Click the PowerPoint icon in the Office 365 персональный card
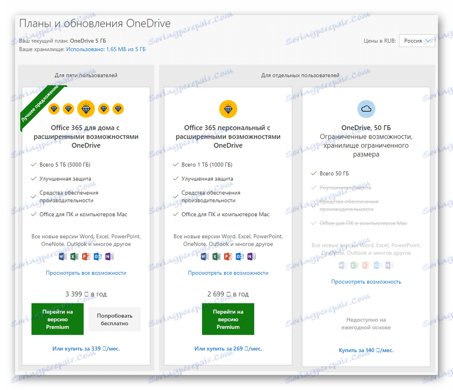 click(x=228, y=256)
